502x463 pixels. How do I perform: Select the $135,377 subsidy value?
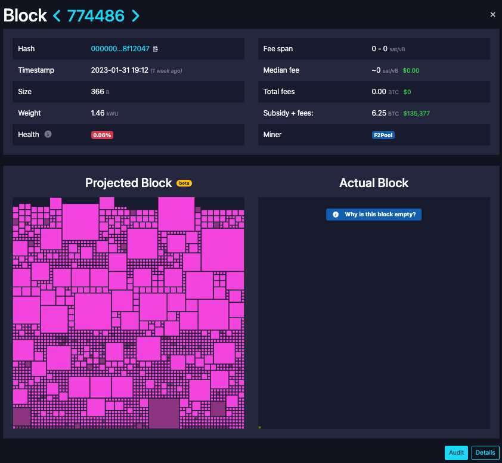point(417,113)
